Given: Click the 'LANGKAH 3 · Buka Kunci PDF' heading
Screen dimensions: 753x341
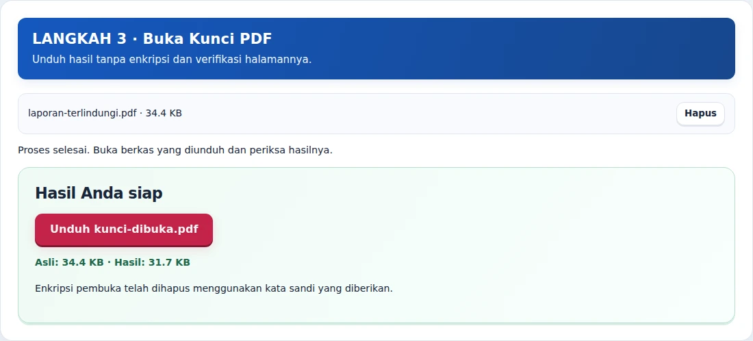Looking at the screenshot, I should click(152, 39).
